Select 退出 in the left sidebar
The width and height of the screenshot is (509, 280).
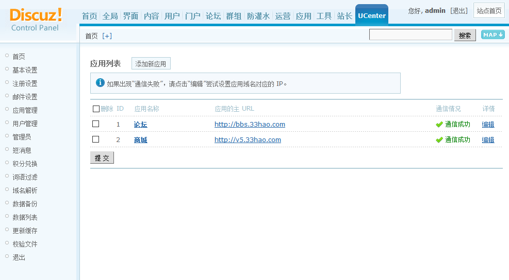pyautogui.click(x=19, y=257)
